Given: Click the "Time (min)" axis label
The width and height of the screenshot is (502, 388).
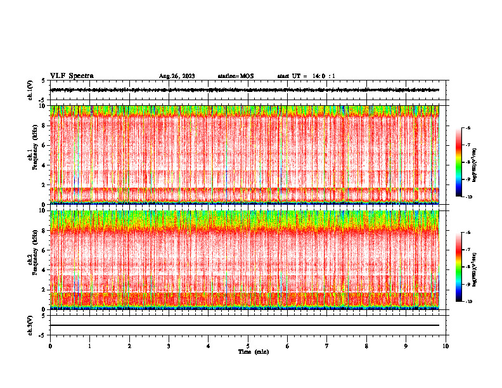Looking at the screenshot, I should click(x=254, y=352).
